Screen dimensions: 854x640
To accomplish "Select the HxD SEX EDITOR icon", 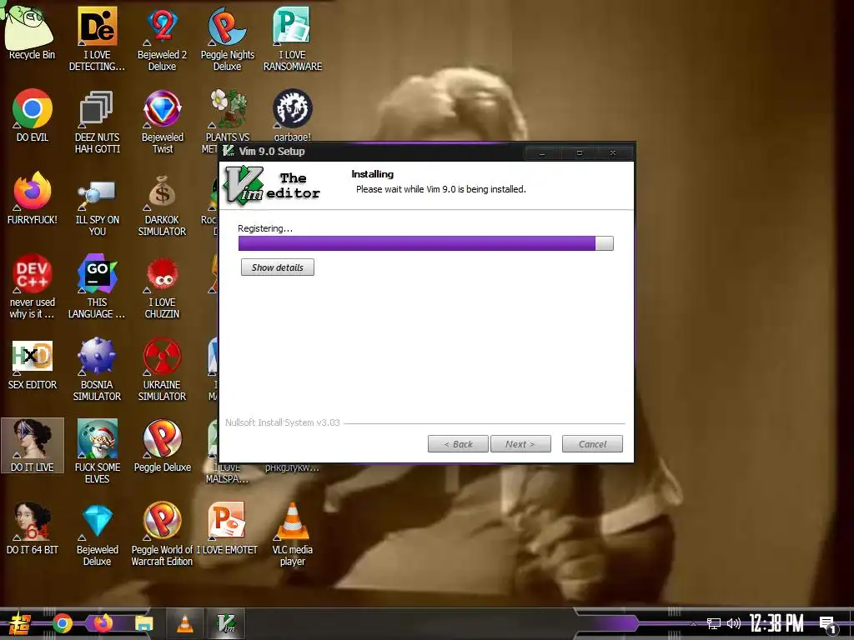I will click(x=33, y=365).
